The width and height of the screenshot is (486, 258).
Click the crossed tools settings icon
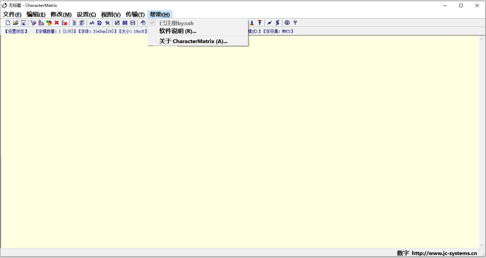107,23
